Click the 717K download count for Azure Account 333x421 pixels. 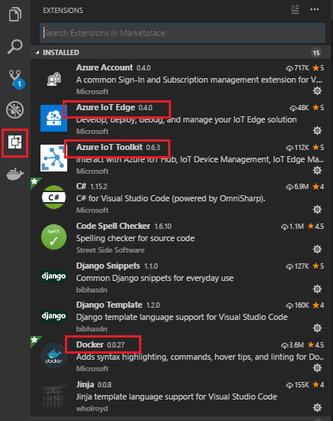click(x=297, y=68)
